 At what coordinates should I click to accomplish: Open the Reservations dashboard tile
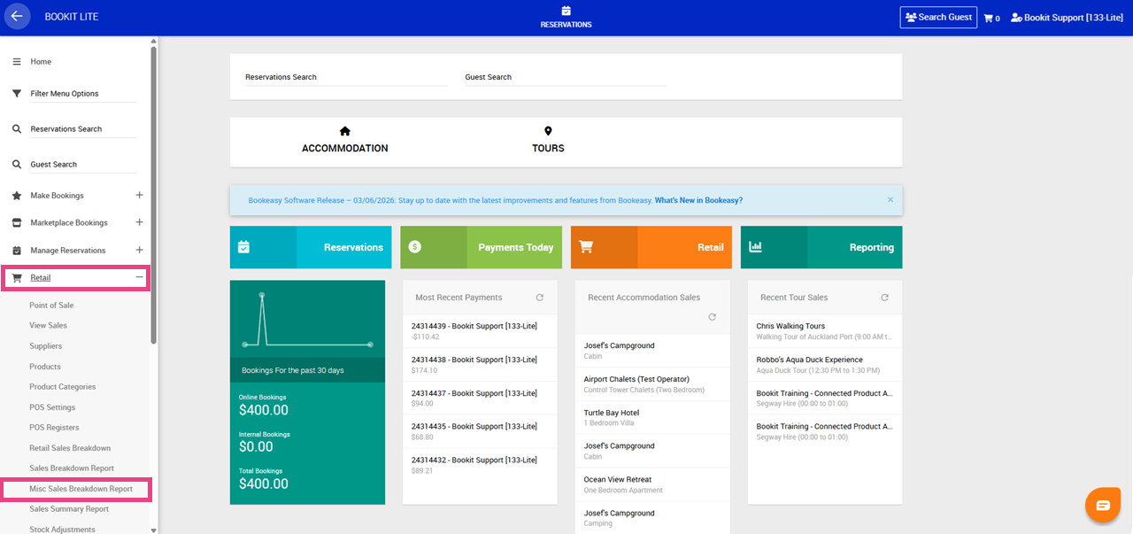311,247
